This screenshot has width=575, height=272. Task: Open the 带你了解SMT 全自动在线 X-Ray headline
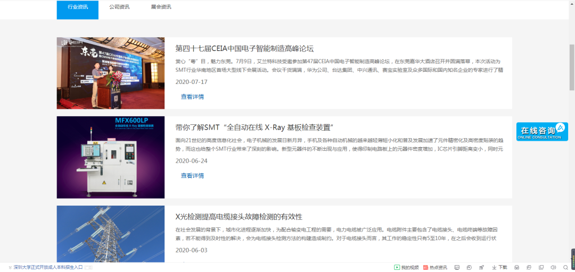[254, 127]
